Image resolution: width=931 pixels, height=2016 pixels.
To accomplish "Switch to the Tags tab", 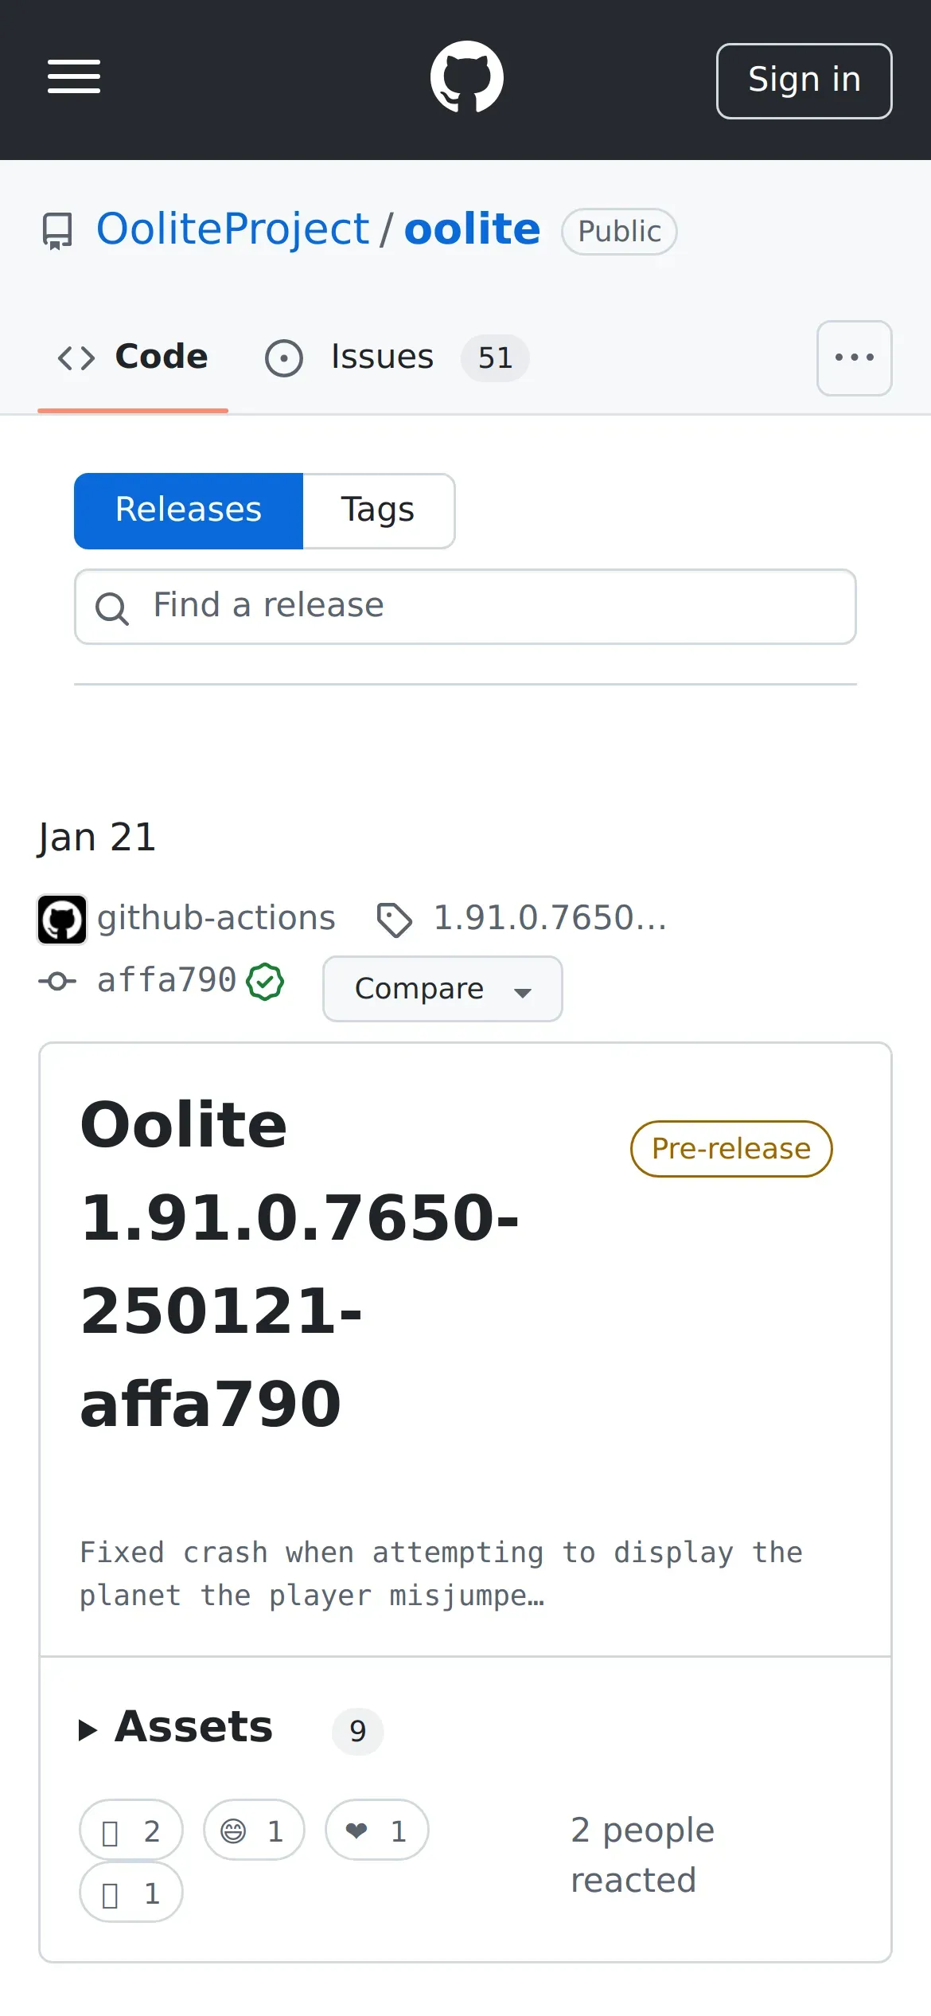I will 378,510.
